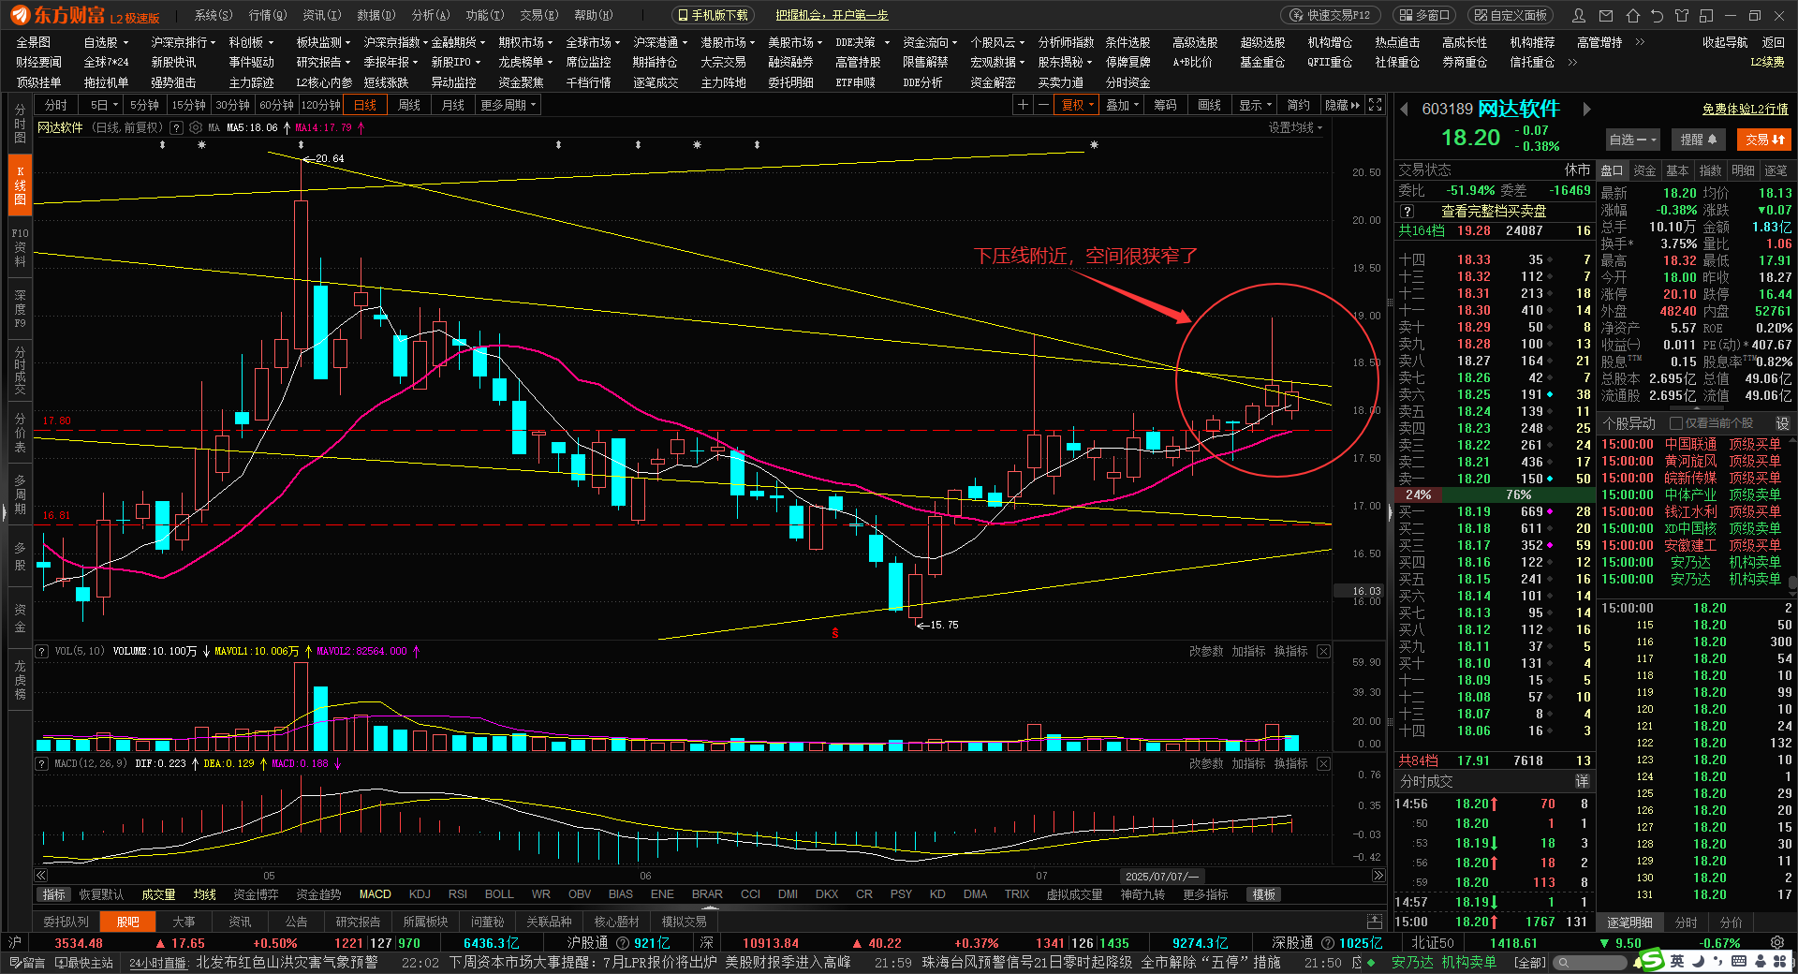Go to home page icon
The image size is (1798, 974).
pos(1632,15)
